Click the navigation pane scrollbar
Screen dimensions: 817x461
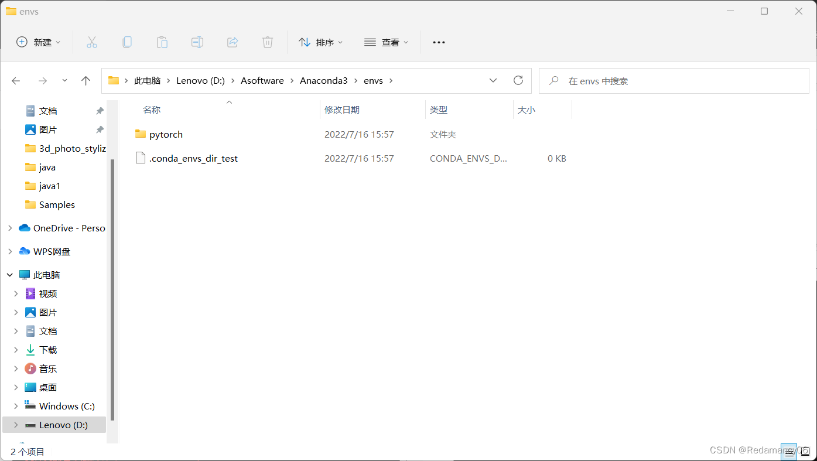[x=112, y=290]
